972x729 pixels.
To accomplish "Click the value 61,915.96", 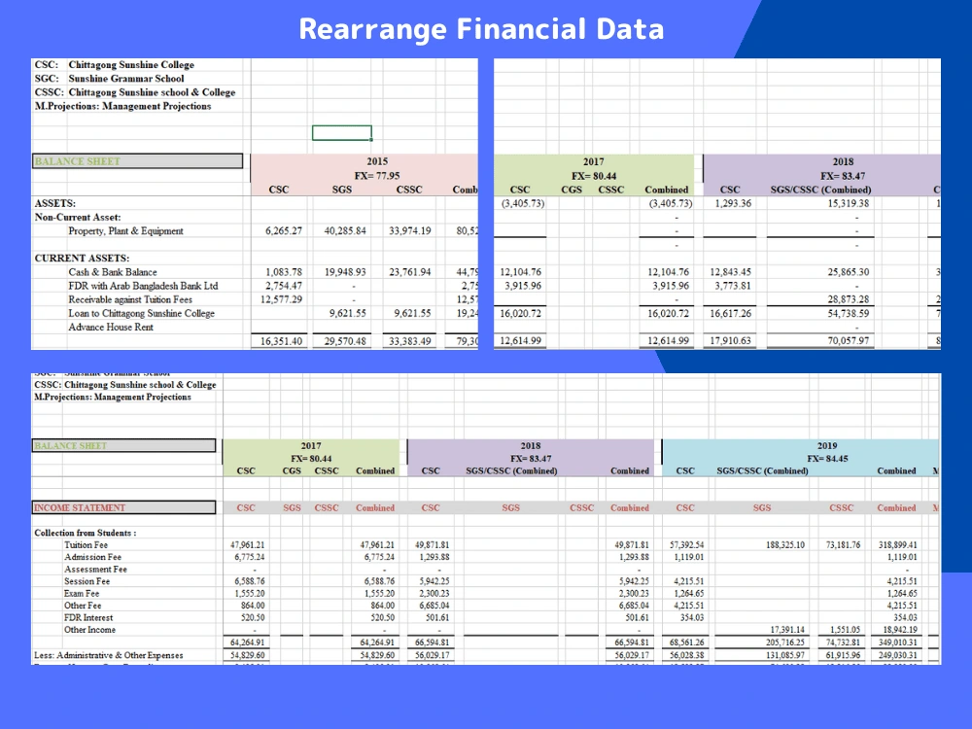I will pos(843,655).
